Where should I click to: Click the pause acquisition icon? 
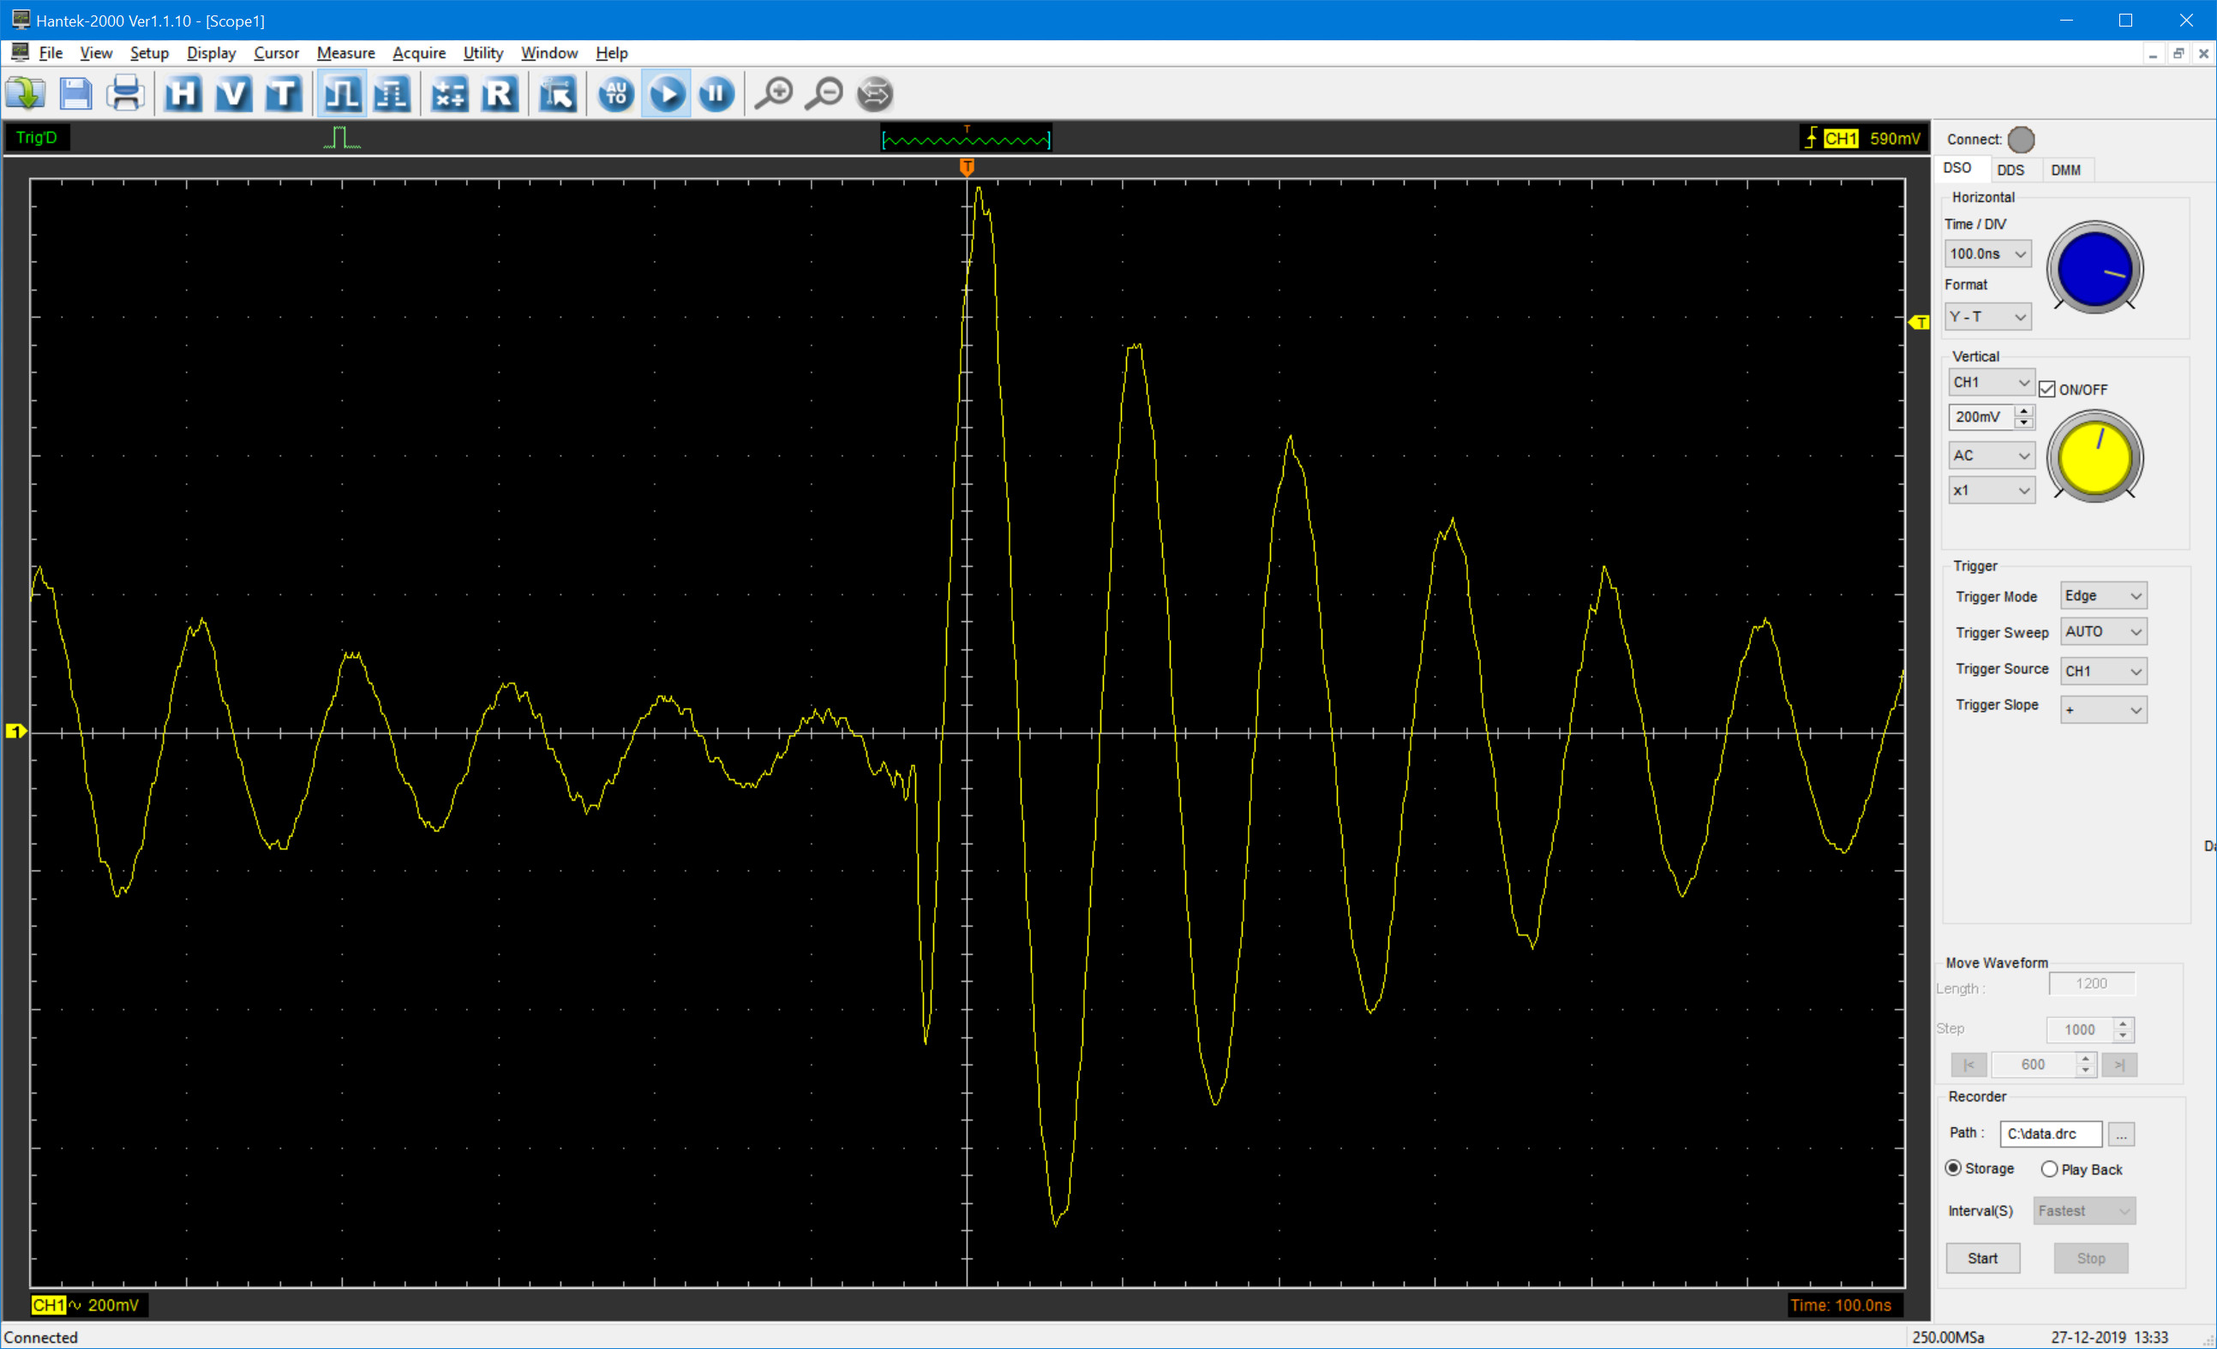coord(717,93)
